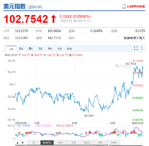Click the 最高 value 102.7730
Screen dimensions: 149x146
click(x=54, y=38)
